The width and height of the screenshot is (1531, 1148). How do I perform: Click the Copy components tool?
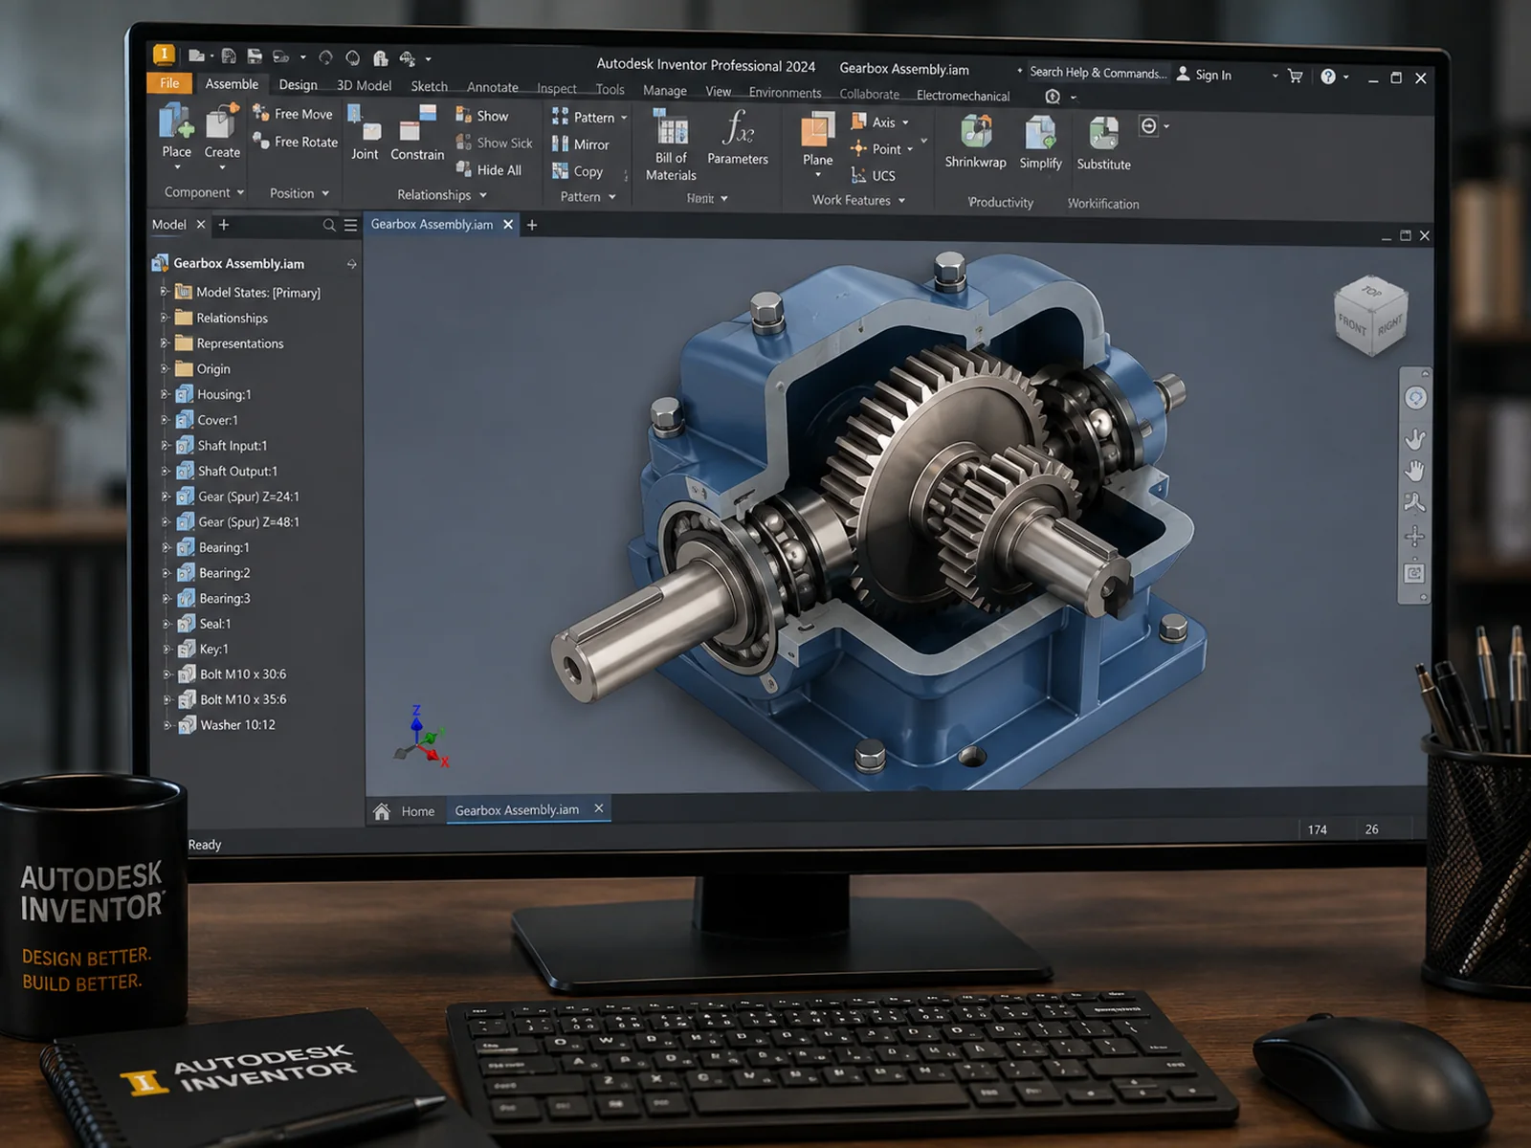pos(578,171)
